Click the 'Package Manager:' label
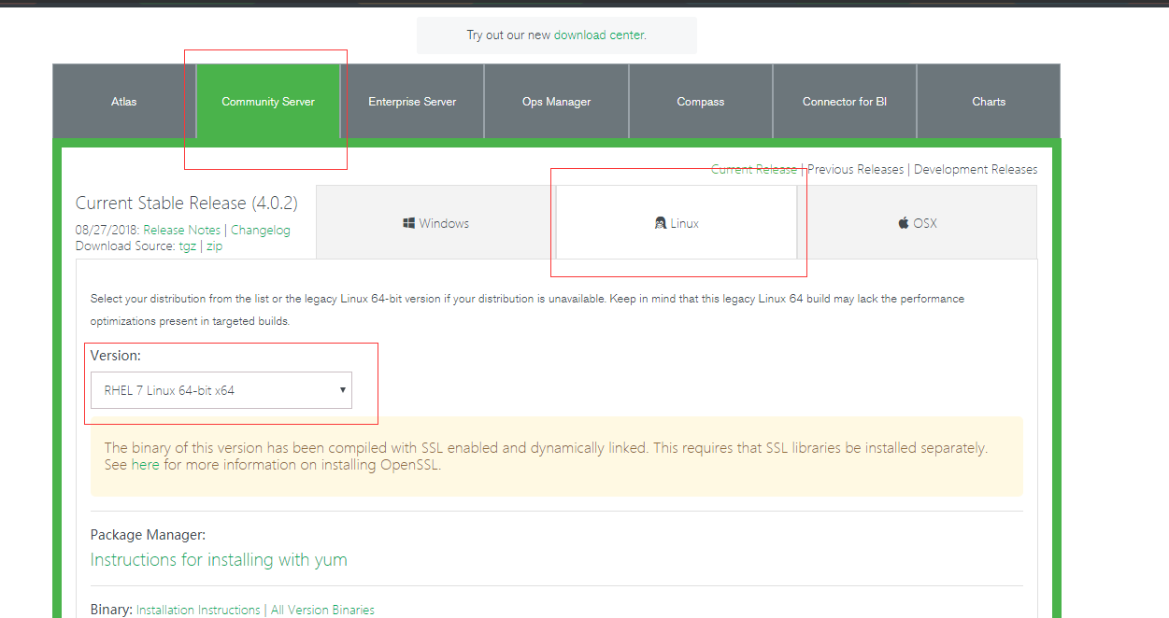Image resolution: width=1169 pixels, height=618 pixels. coord(148,535)
